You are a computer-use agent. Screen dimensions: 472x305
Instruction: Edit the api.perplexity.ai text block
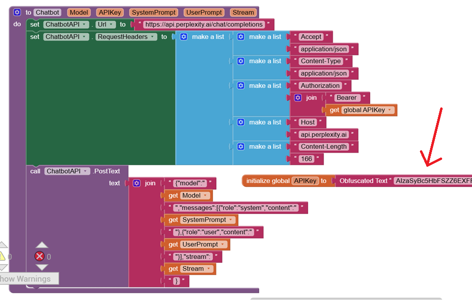coord(324,134)
